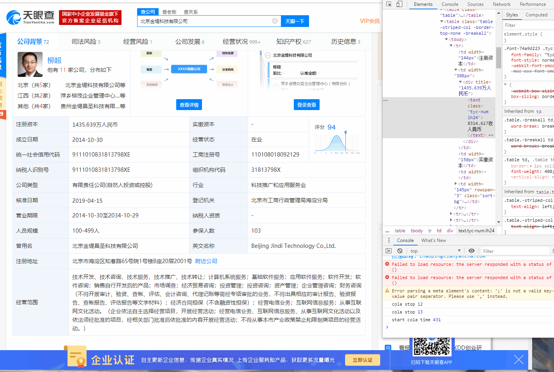Screen dimensions: 554x372
Task: Click the certificate icon in the 企业认证 banner
Action: 76,356
